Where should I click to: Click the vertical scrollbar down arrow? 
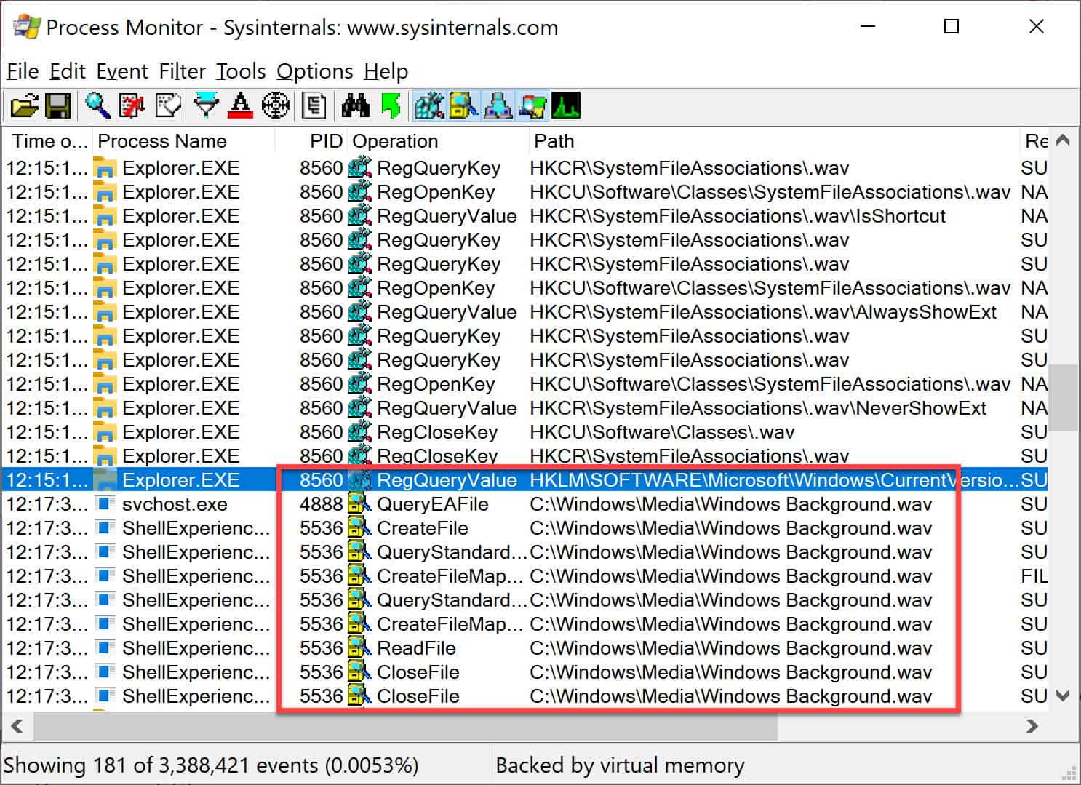coord(1063,696)
